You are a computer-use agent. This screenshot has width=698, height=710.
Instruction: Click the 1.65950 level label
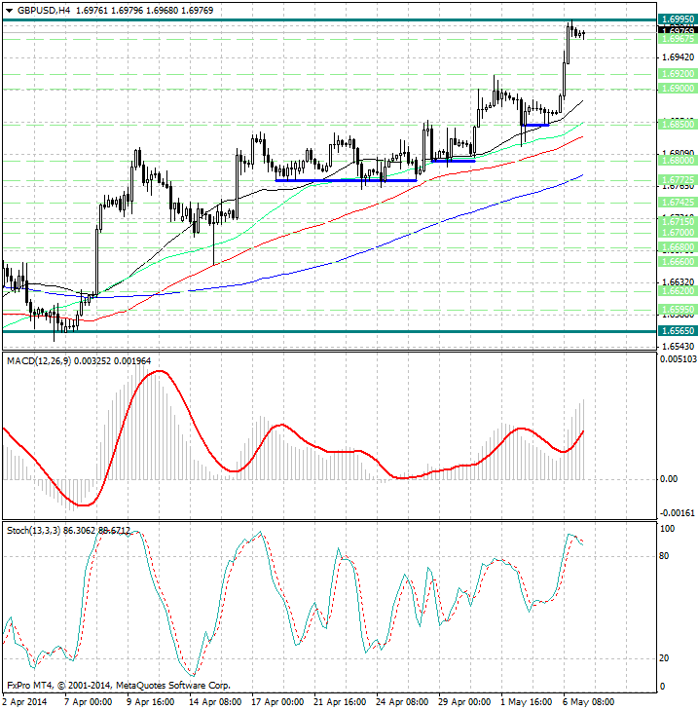coord(678,310)
